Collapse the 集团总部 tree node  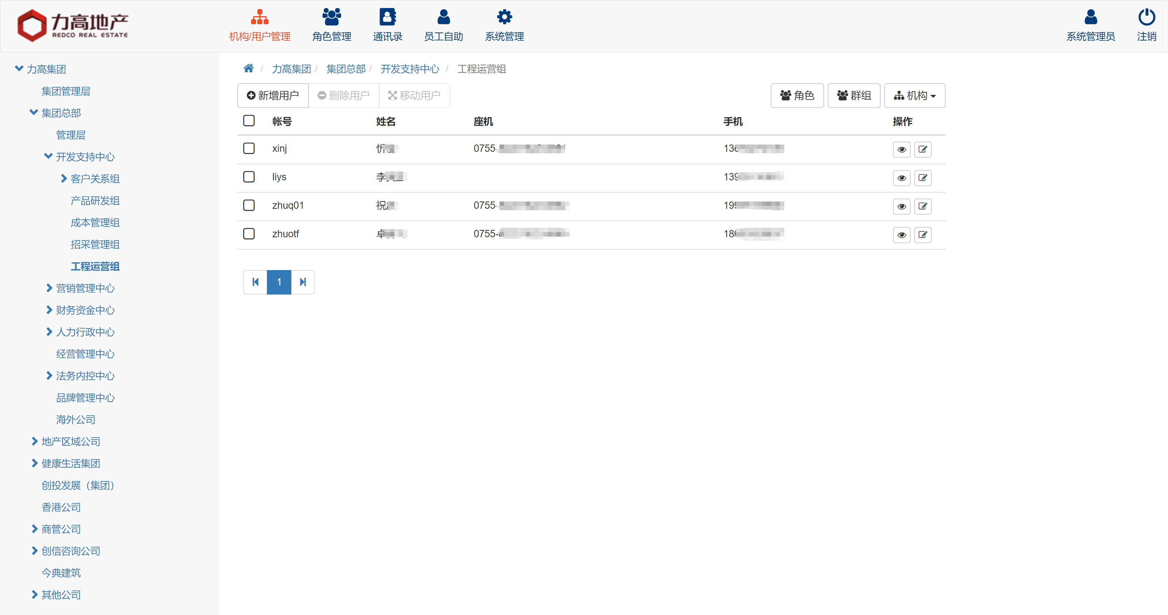(34, 112)
